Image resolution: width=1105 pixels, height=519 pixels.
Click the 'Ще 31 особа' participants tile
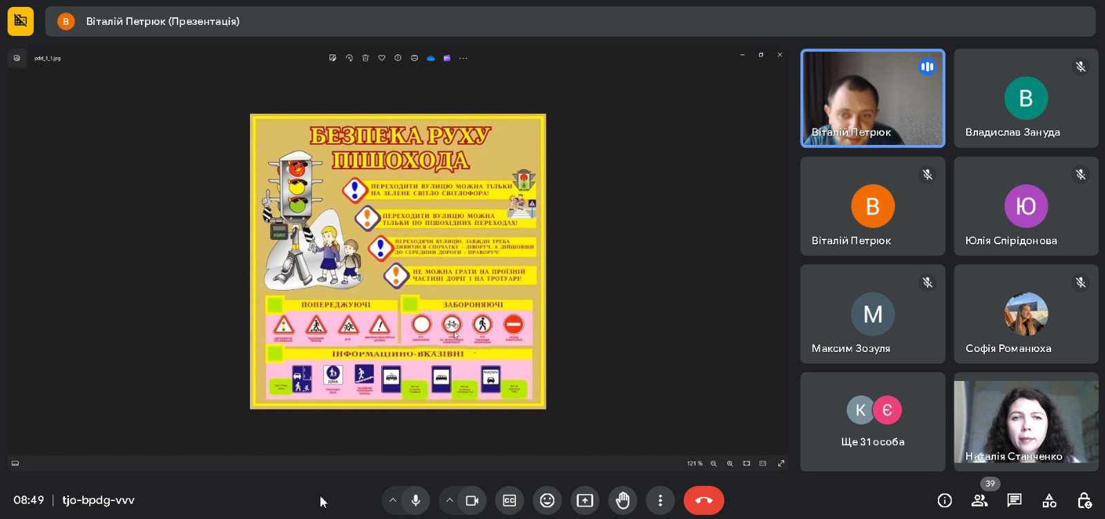tap(872, 422)
